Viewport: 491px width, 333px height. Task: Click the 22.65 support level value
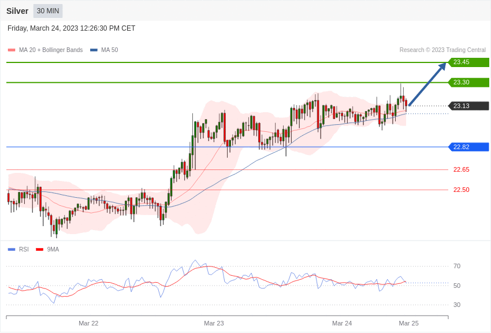[x=462, y=169]
